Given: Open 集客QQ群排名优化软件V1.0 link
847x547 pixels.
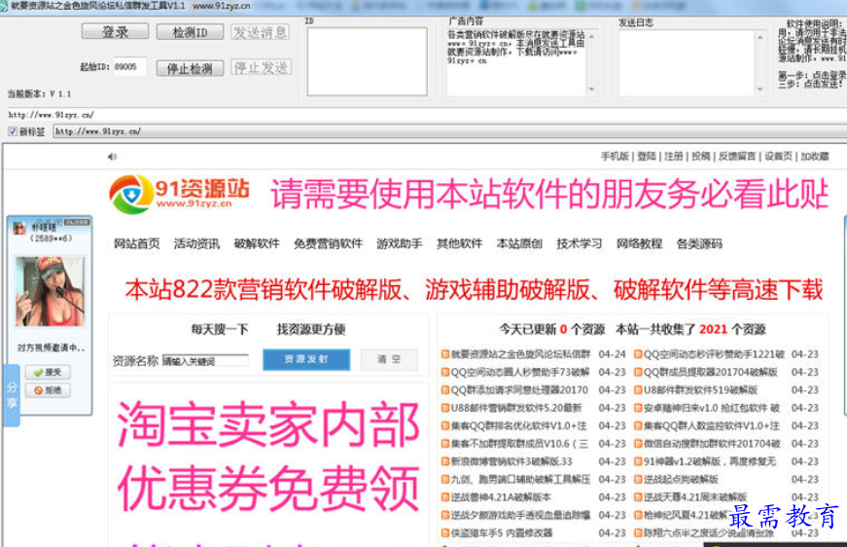Looking at the screenshot, I should pyautogui.click(x=518, y=426).
